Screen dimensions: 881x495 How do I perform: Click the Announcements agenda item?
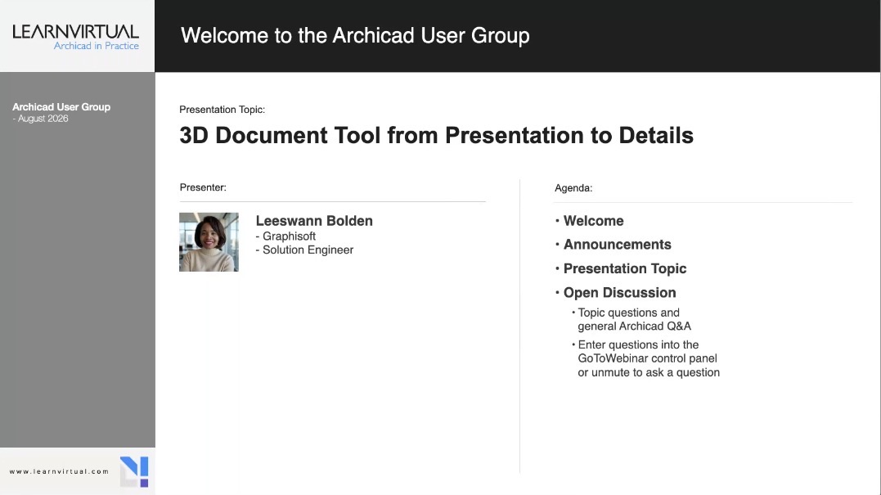point(617,245)
